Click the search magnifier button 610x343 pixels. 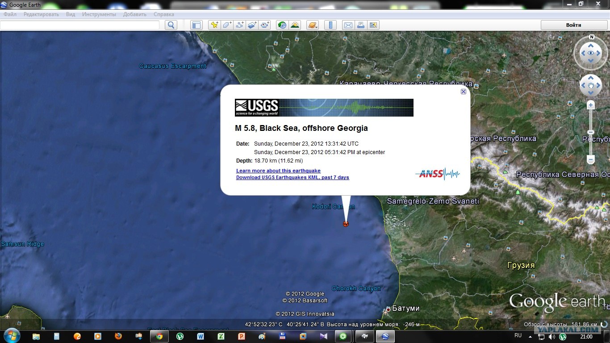171,25
